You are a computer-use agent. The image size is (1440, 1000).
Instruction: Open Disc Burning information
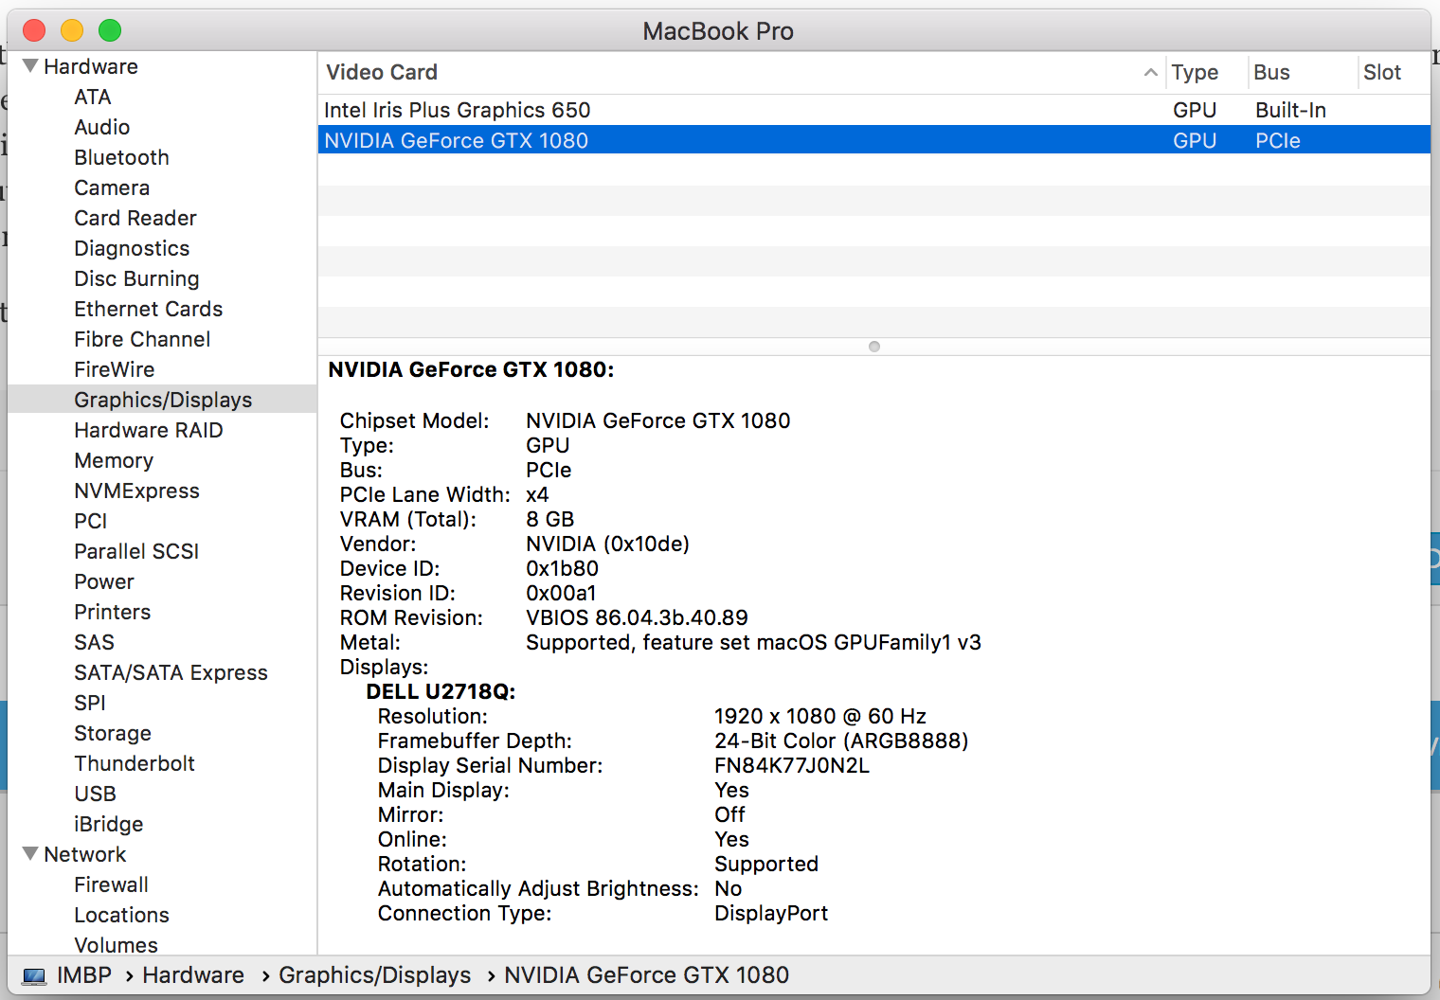(137, 278)
